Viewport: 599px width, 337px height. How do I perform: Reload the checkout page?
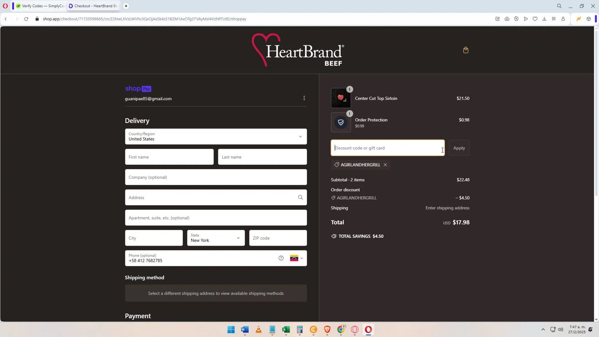coord(26,19)
